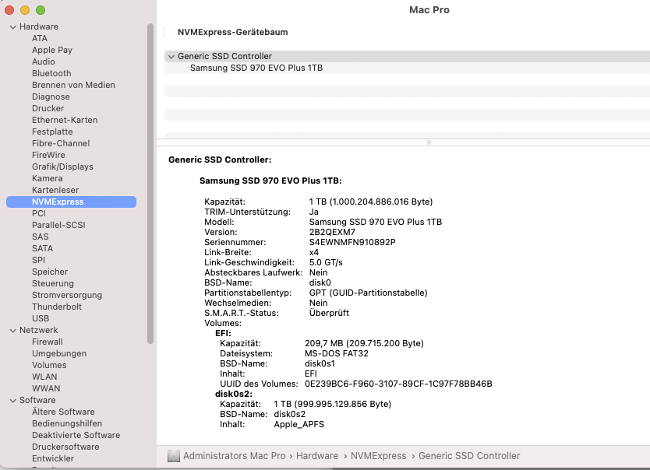Select Drucker in the sidebar
The image size is (650, 470).
tap(48, 108)
